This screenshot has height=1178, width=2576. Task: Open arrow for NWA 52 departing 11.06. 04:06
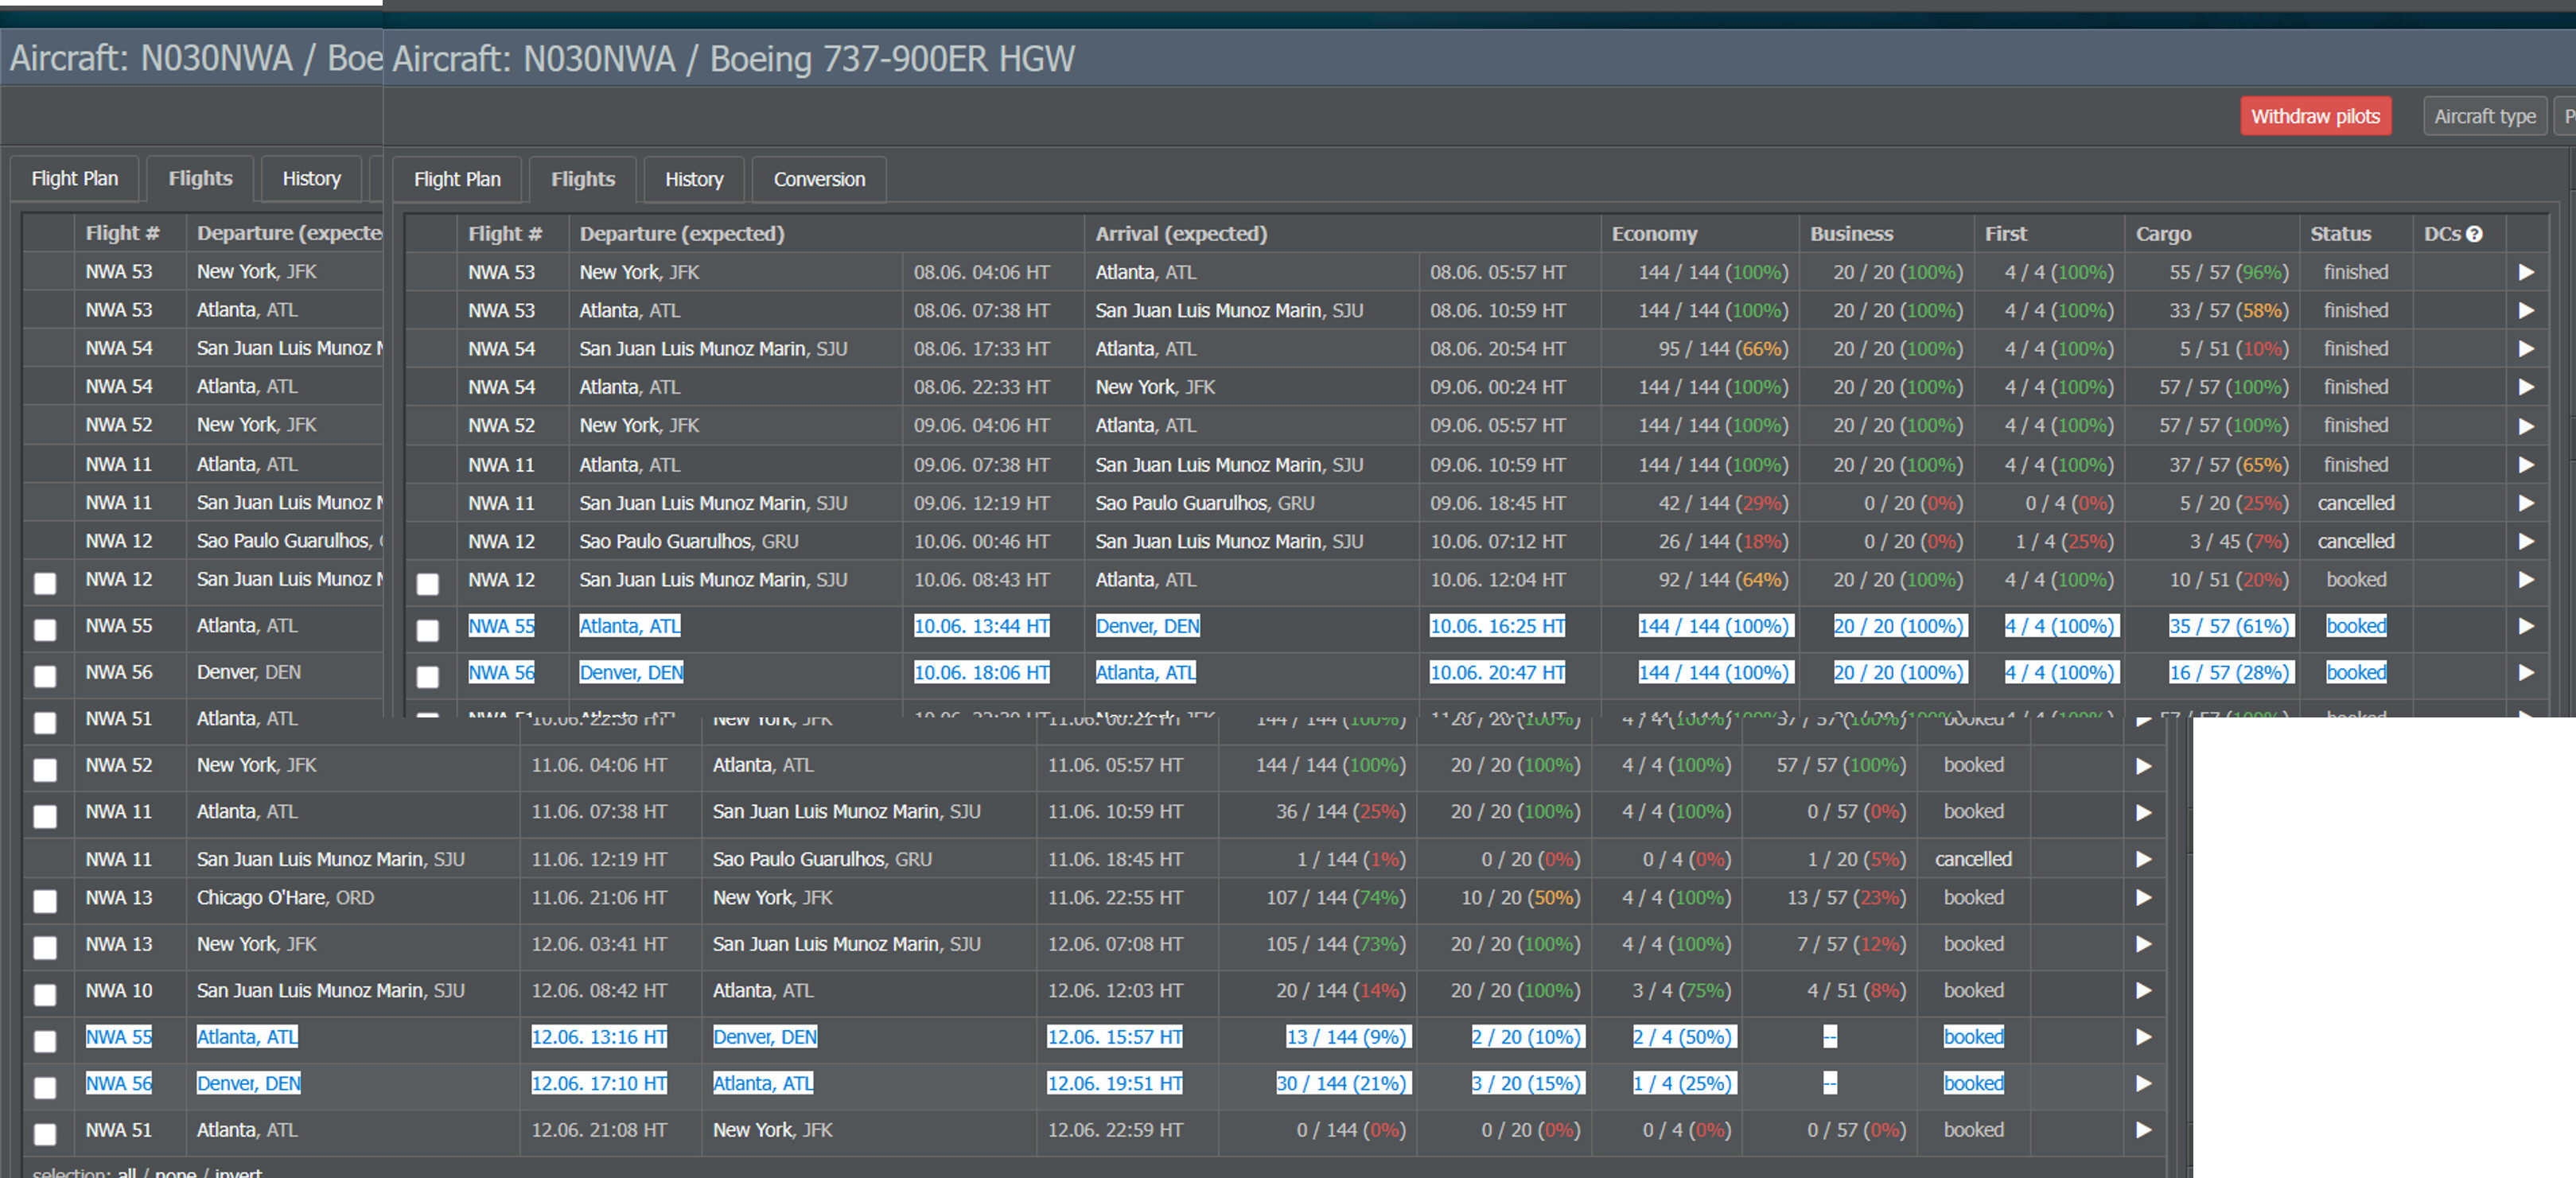coord(2143,766)
